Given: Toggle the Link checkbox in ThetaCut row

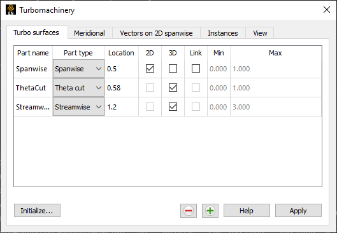Looking at the screenshot, I should [x=196, y=88].
